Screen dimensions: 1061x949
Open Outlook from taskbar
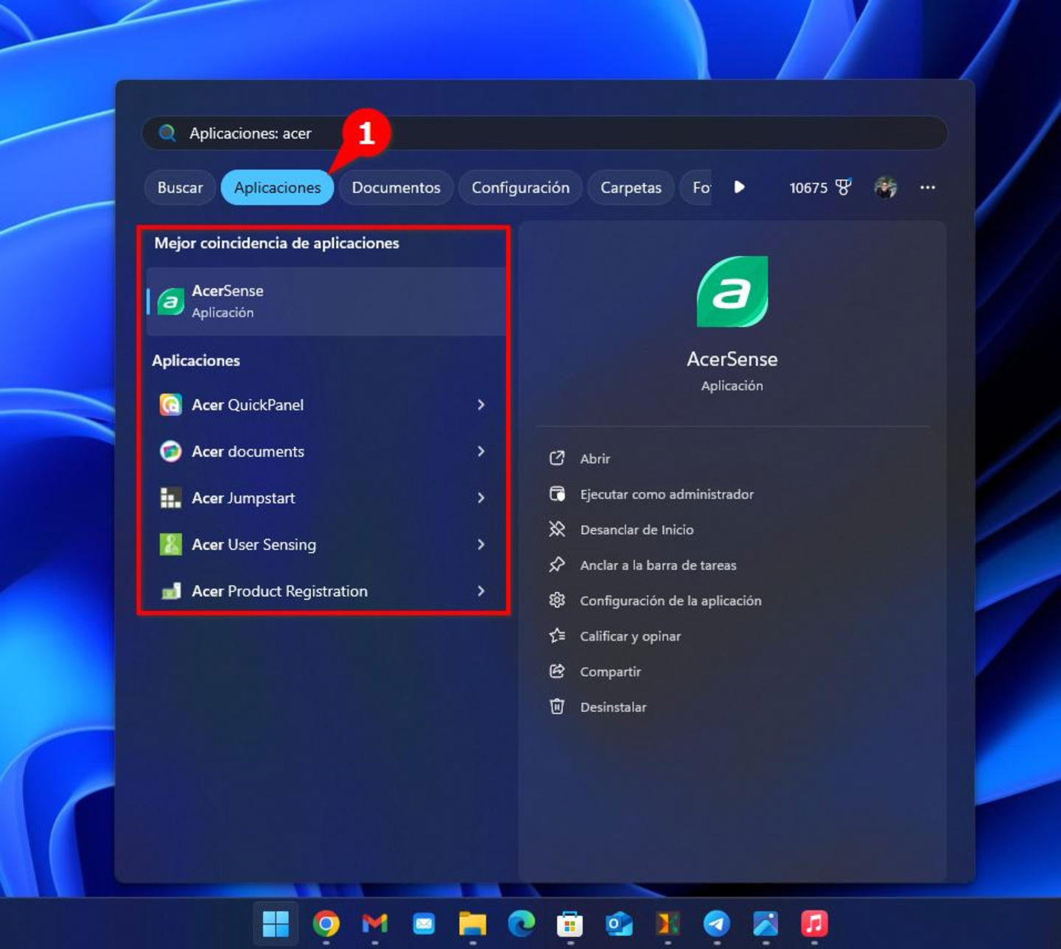[x=619, y=923]
